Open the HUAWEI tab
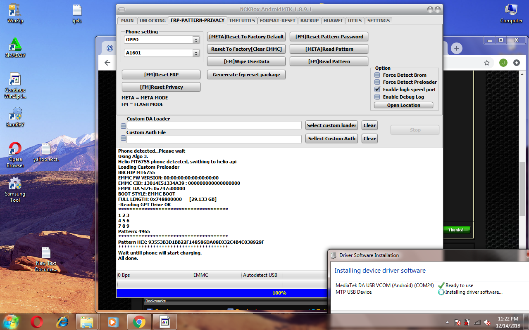 coord(333,21)
